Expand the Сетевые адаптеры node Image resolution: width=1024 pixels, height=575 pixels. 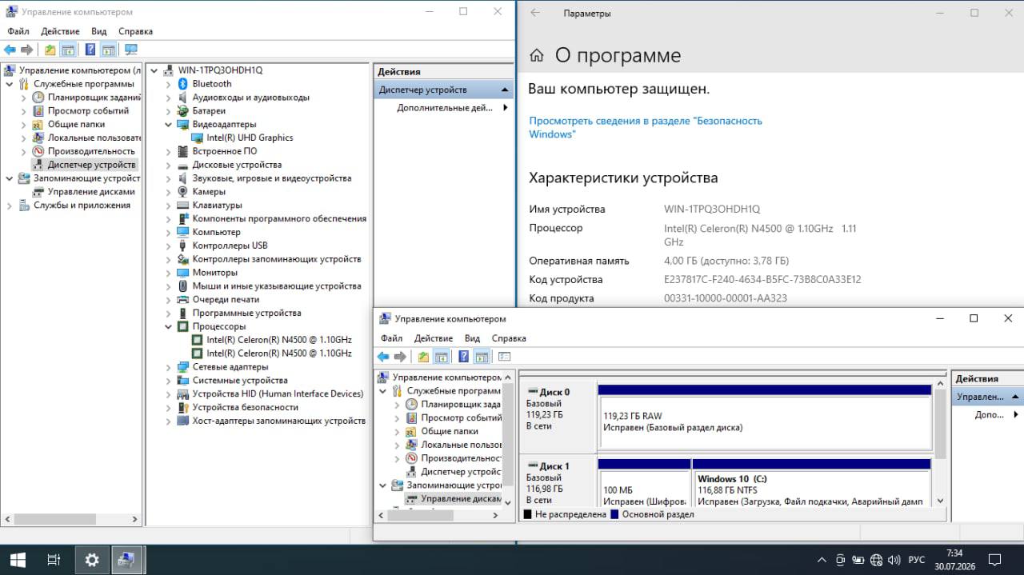(x=168, y=367)
